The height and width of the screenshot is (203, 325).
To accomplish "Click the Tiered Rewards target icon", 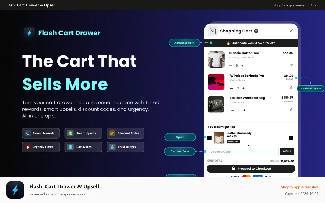I will [x=28, y=133].
